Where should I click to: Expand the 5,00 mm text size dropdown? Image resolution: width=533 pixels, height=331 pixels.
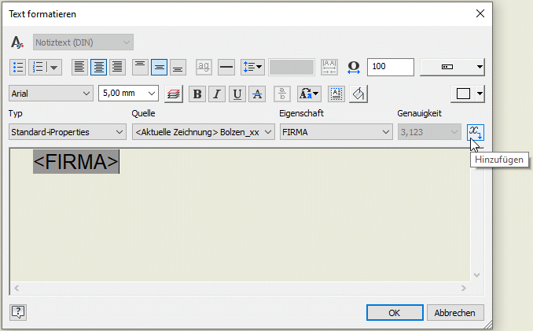[128, 94]
